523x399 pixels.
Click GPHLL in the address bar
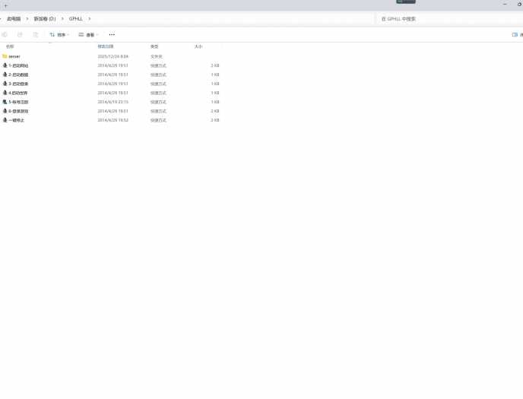pos(76,19)
